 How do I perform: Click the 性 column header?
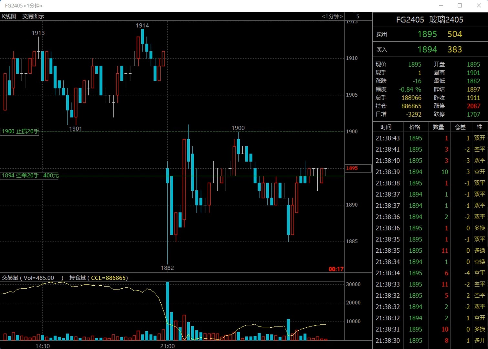coord(480,127)
